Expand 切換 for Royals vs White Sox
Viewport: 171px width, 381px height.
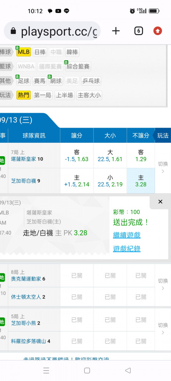click(163, 168)
